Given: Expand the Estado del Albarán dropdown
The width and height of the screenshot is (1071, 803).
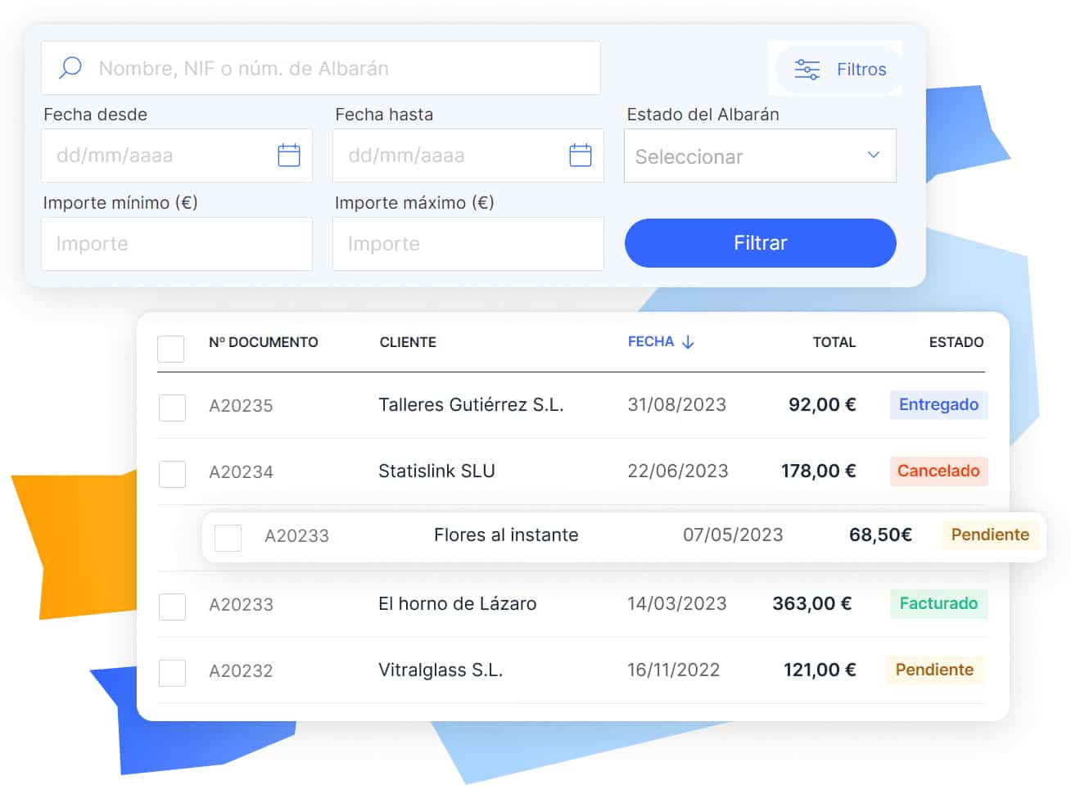Looking at the screenshot, I should [759, 156].
